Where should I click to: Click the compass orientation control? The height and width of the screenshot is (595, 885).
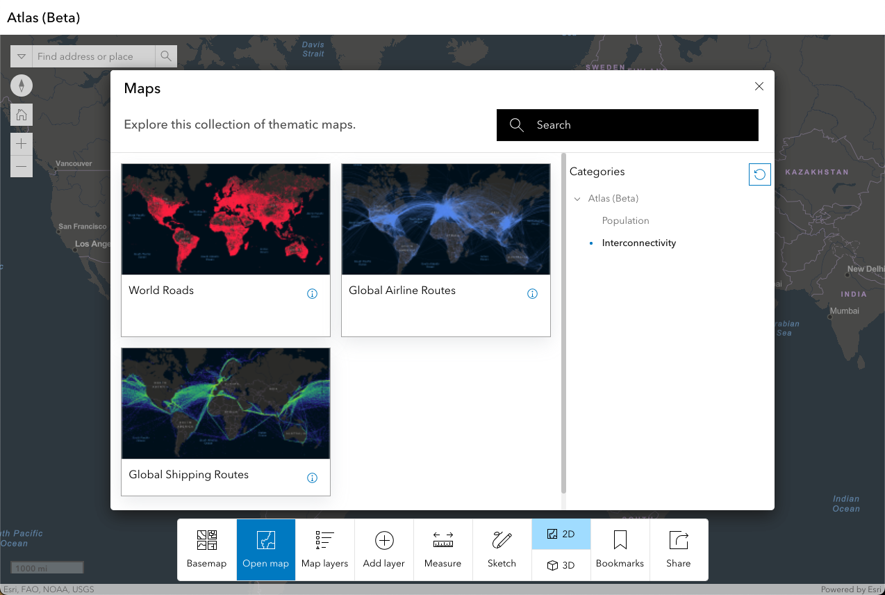pyautogui.click(x=22, y=85)
